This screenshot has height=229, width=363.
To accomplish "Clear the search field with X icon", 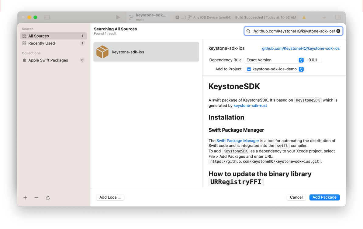I will point(338,31).
